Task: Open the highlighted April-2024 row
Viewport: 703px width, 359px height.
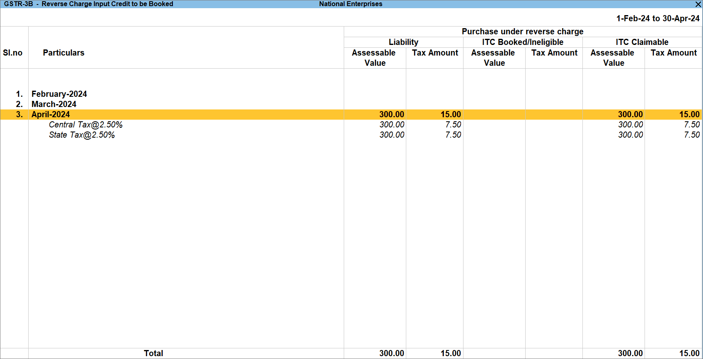Action: (x=51, y=114)
